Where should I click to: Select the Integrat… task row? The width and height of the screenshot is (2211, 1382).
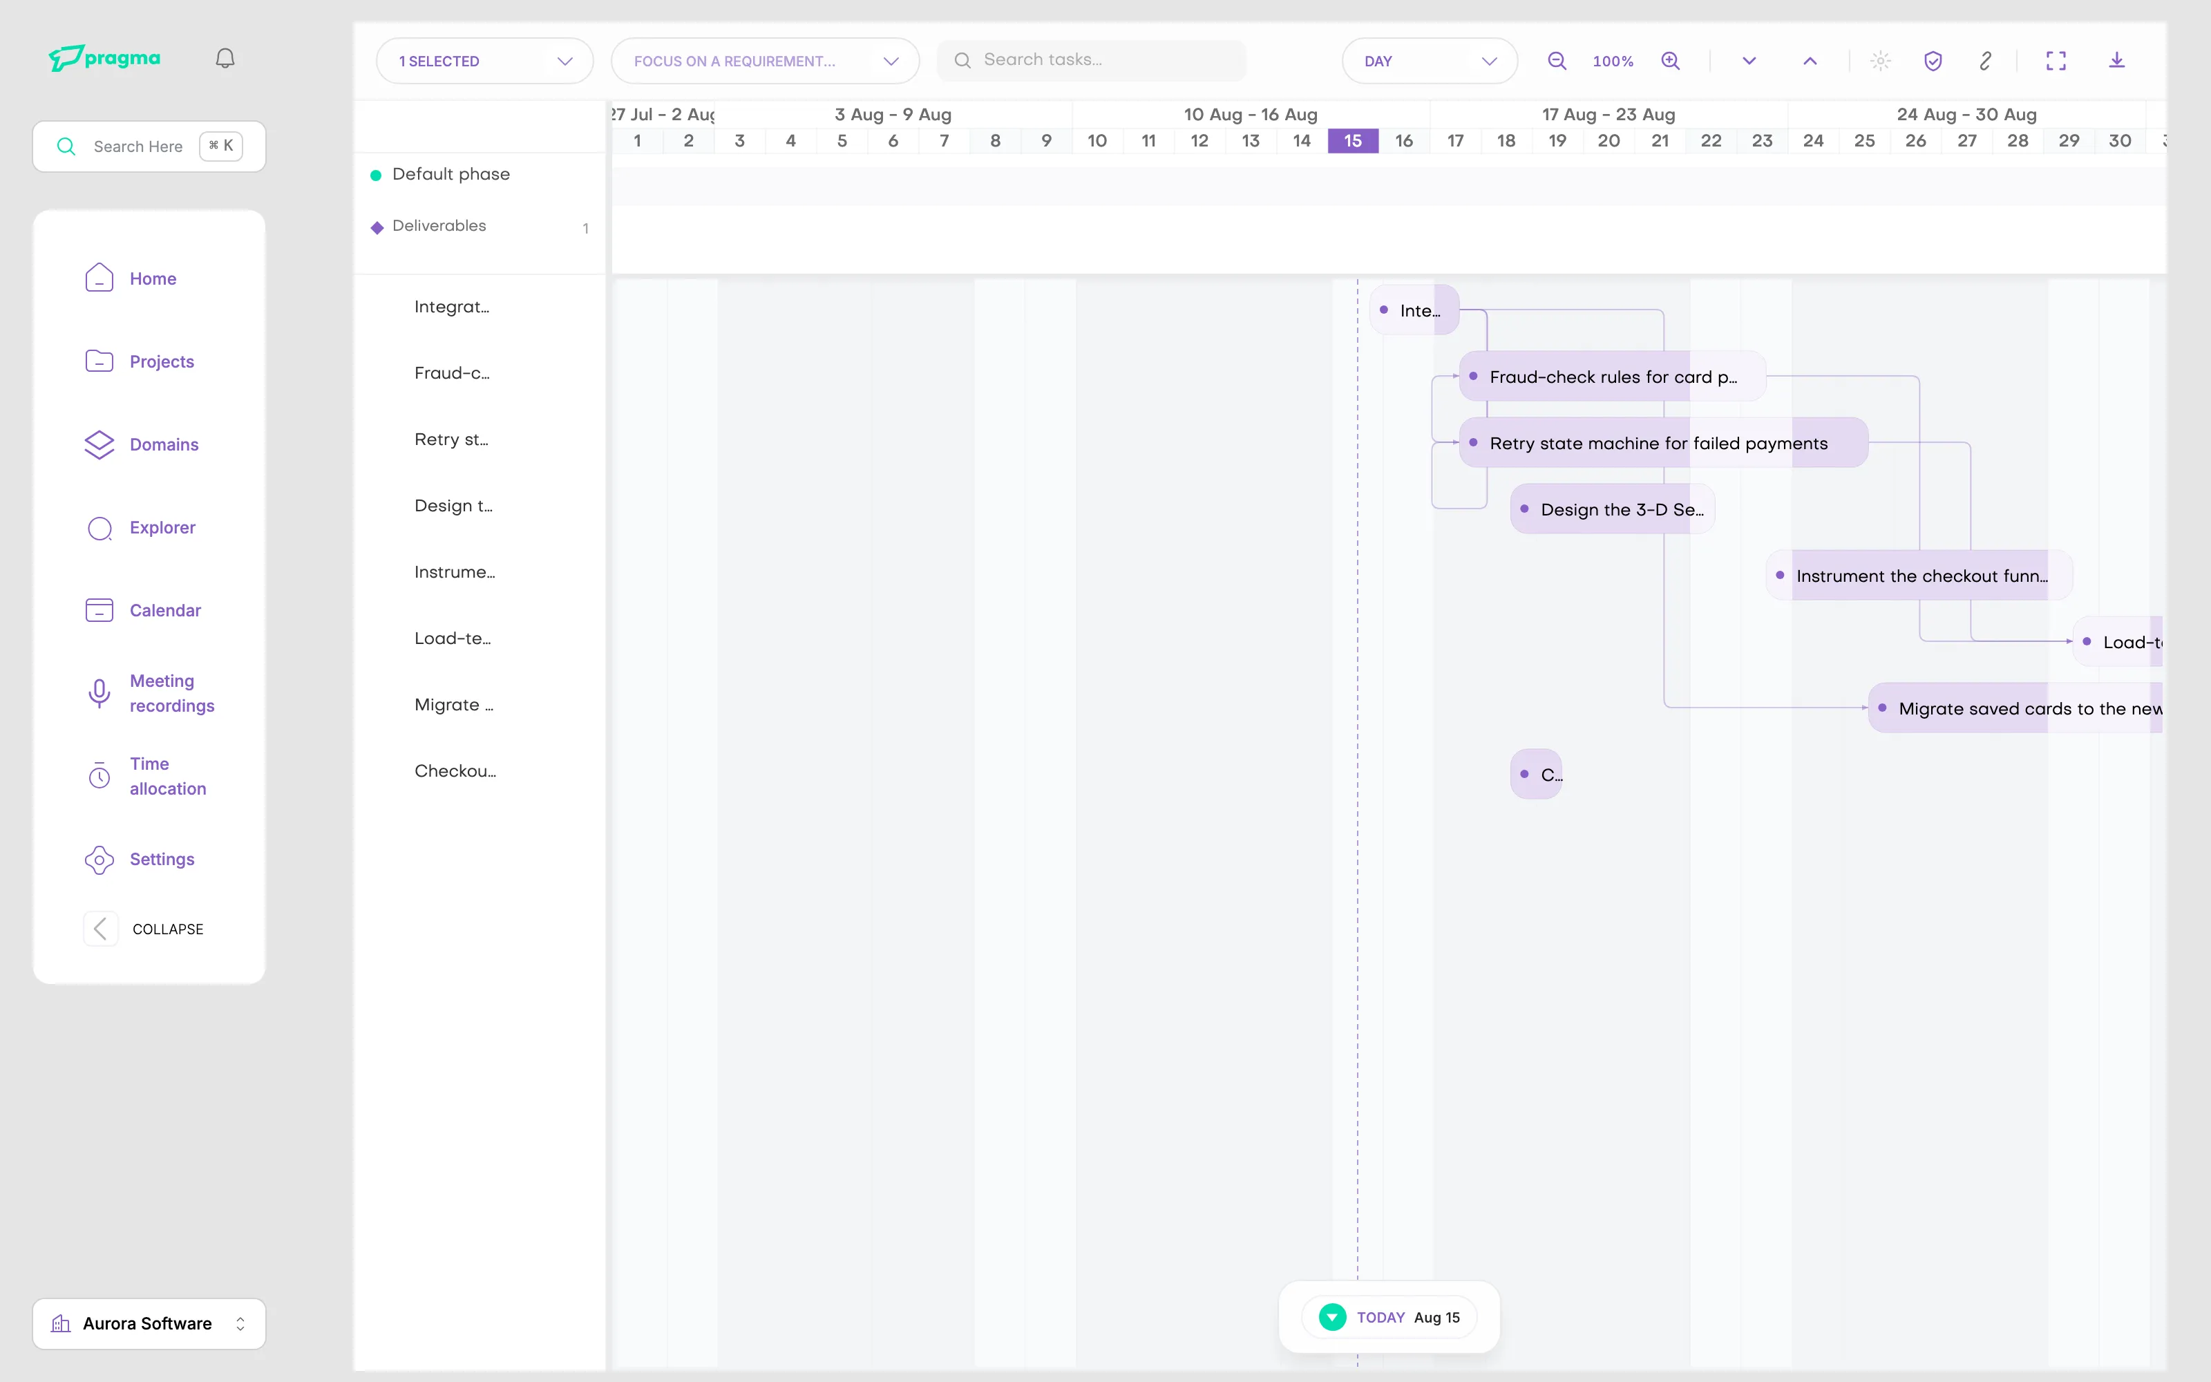coord(480,307)
